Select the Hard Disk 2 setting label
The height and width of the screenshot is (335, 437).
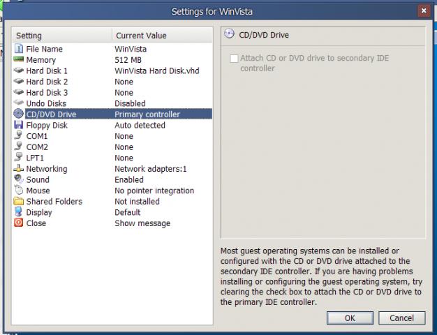[47, 82]
